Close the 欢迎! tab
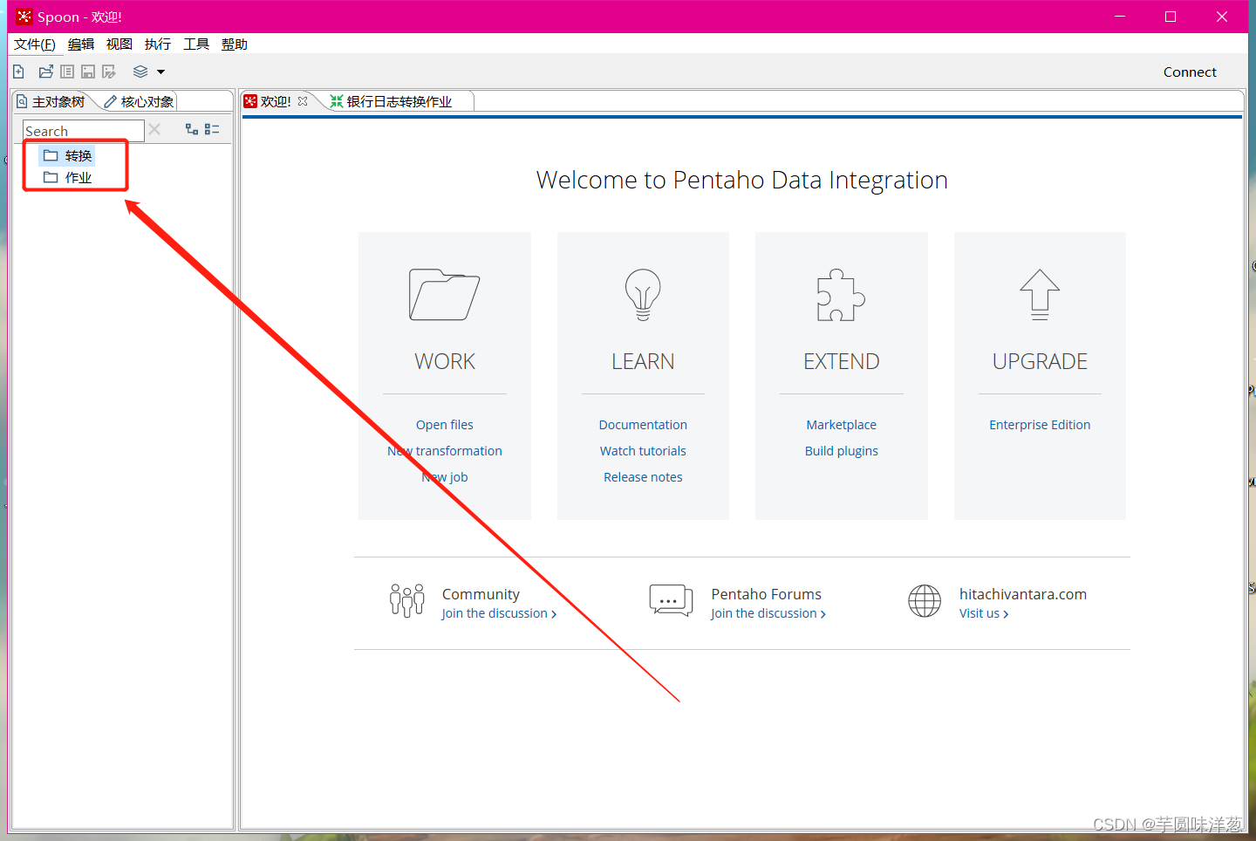Image resolution: width=1256 pixels, height=841 pixels. 303,101
